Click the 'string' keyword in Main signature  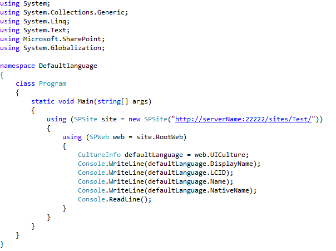click(x=109, y=101)
